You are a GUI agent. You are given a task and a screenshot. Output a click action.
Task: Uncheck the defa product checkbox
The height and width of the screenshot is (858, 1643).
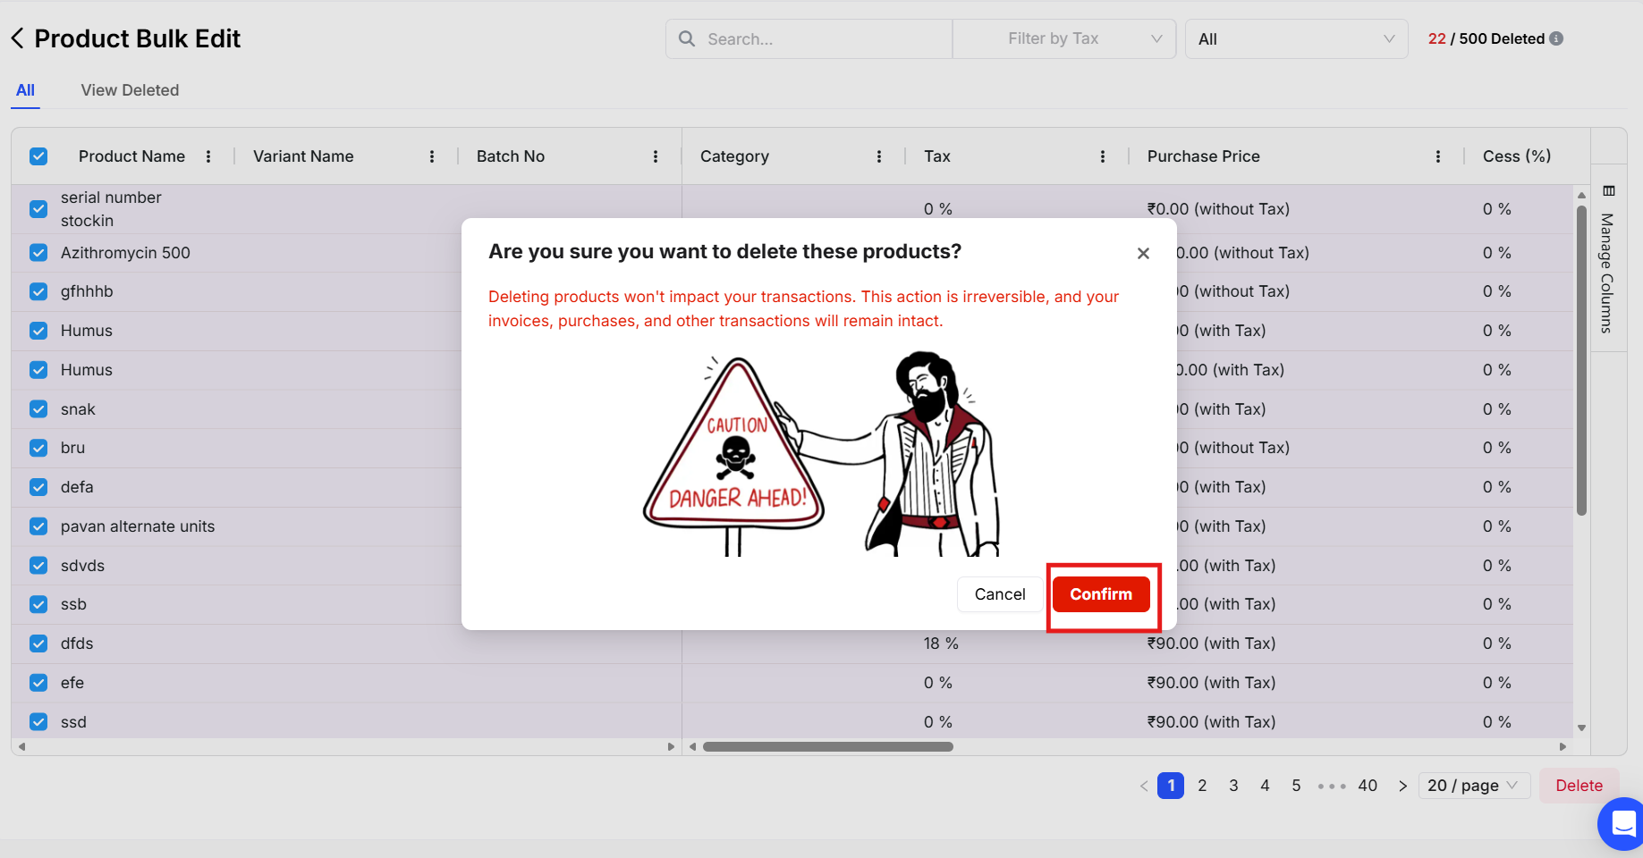click(38, 487)
